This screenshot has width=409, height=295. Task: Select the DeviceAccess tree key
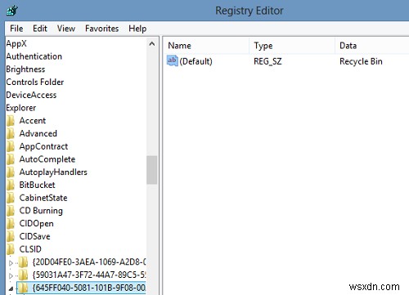(x=31, y=95)
